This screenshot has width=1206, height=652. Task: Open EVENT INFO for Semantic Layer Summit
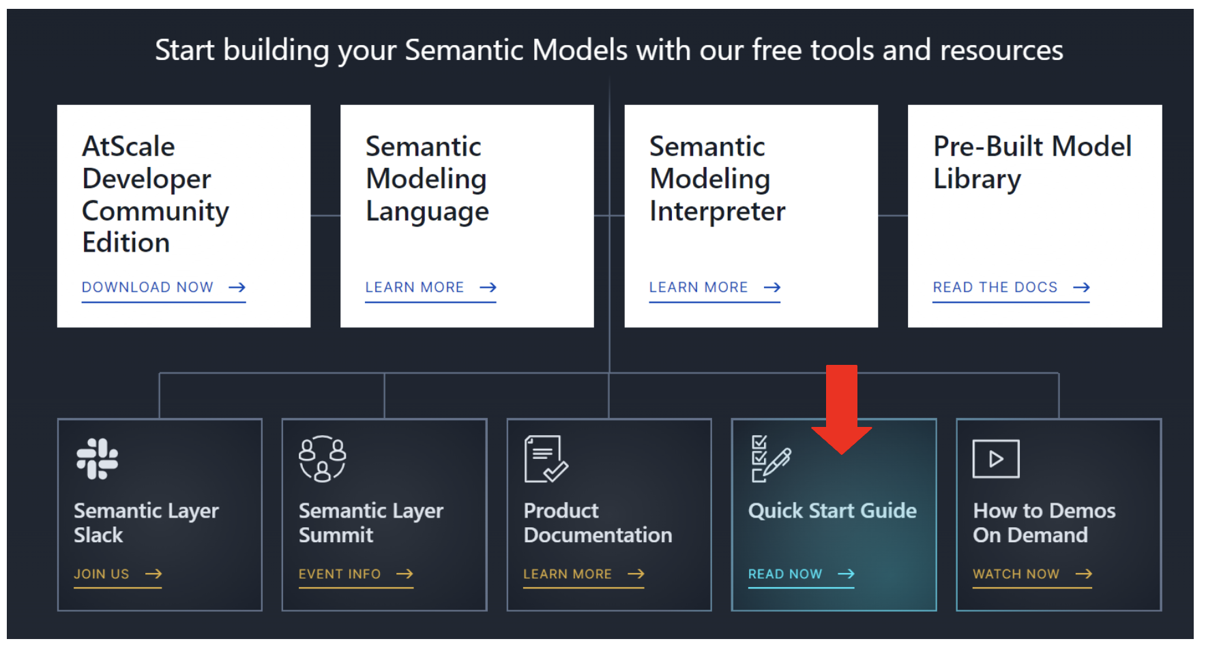pos(339,574)
